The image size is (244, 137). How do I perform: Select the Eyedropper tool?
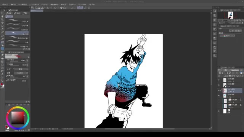[x=2, y=32]
